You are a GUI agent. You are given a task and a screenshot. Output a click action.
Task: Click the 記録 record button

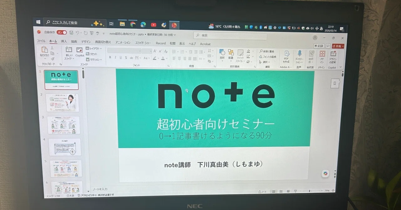coord(319,46)
